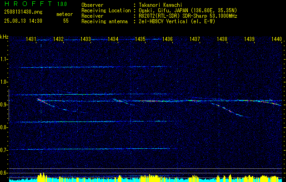The height and width of the screenshot is (182, 286).
Task: Click the HROFFT title text
Action: (x=28, y=4)
